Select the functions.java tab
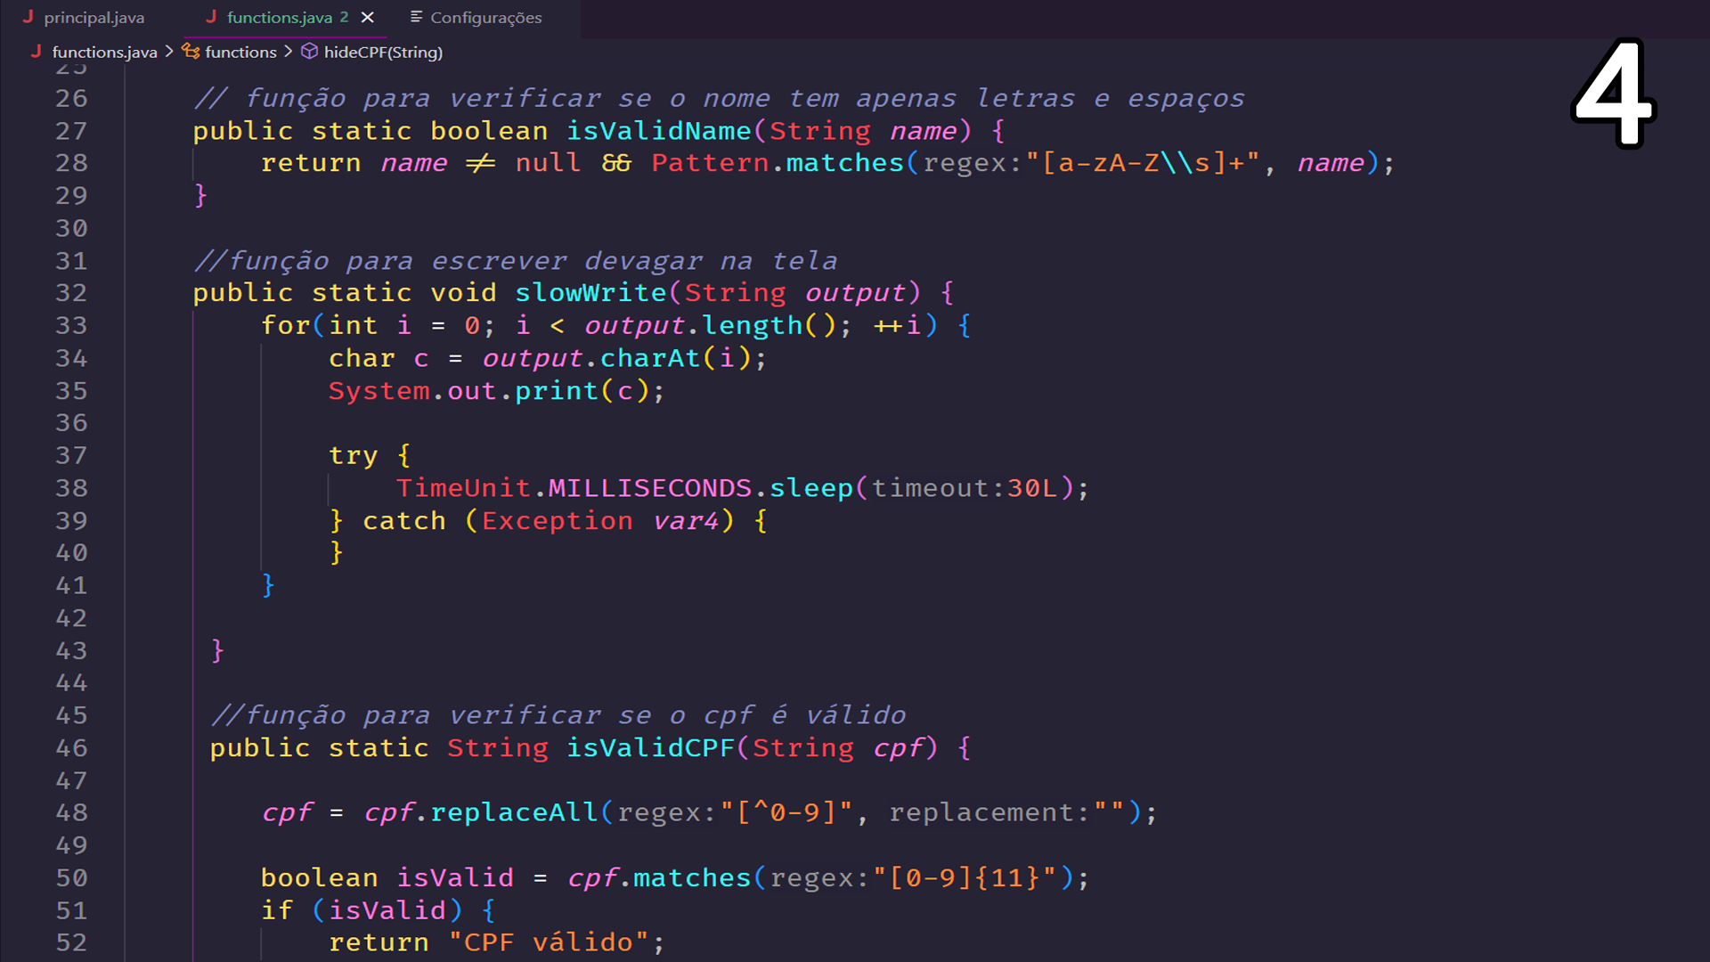The height and width of the screenshot is (962, 1710). (279, 18)
